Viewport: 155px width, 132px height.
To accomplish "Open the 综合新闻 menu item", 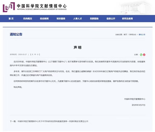I will click(44, 19).
